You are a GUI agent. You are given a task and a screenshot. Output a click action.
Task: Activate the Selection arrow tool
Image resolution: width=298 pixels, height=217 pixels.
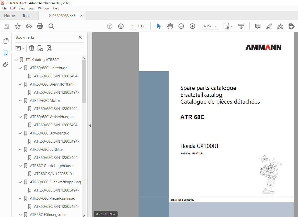click(159, 26)
